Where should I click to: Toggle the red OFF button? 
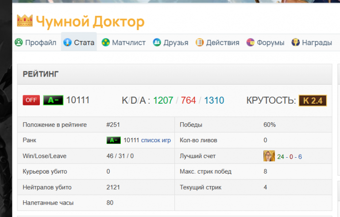click(x=31, y=100)
